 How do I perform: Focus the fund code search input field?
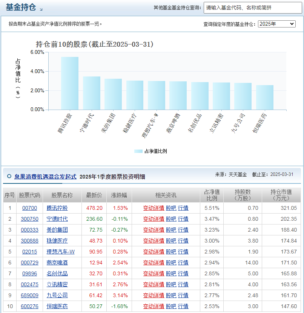tap(253, 8)
